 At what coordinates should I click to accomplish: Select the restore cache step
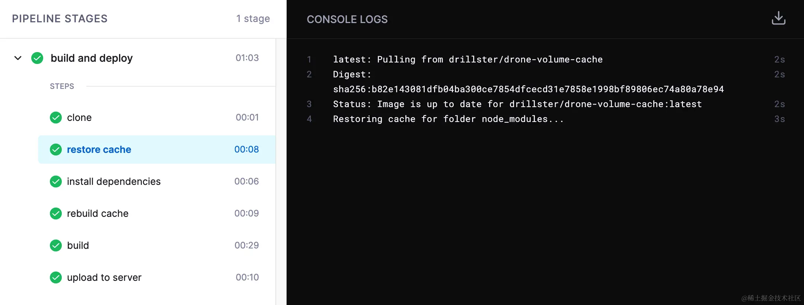157,150
